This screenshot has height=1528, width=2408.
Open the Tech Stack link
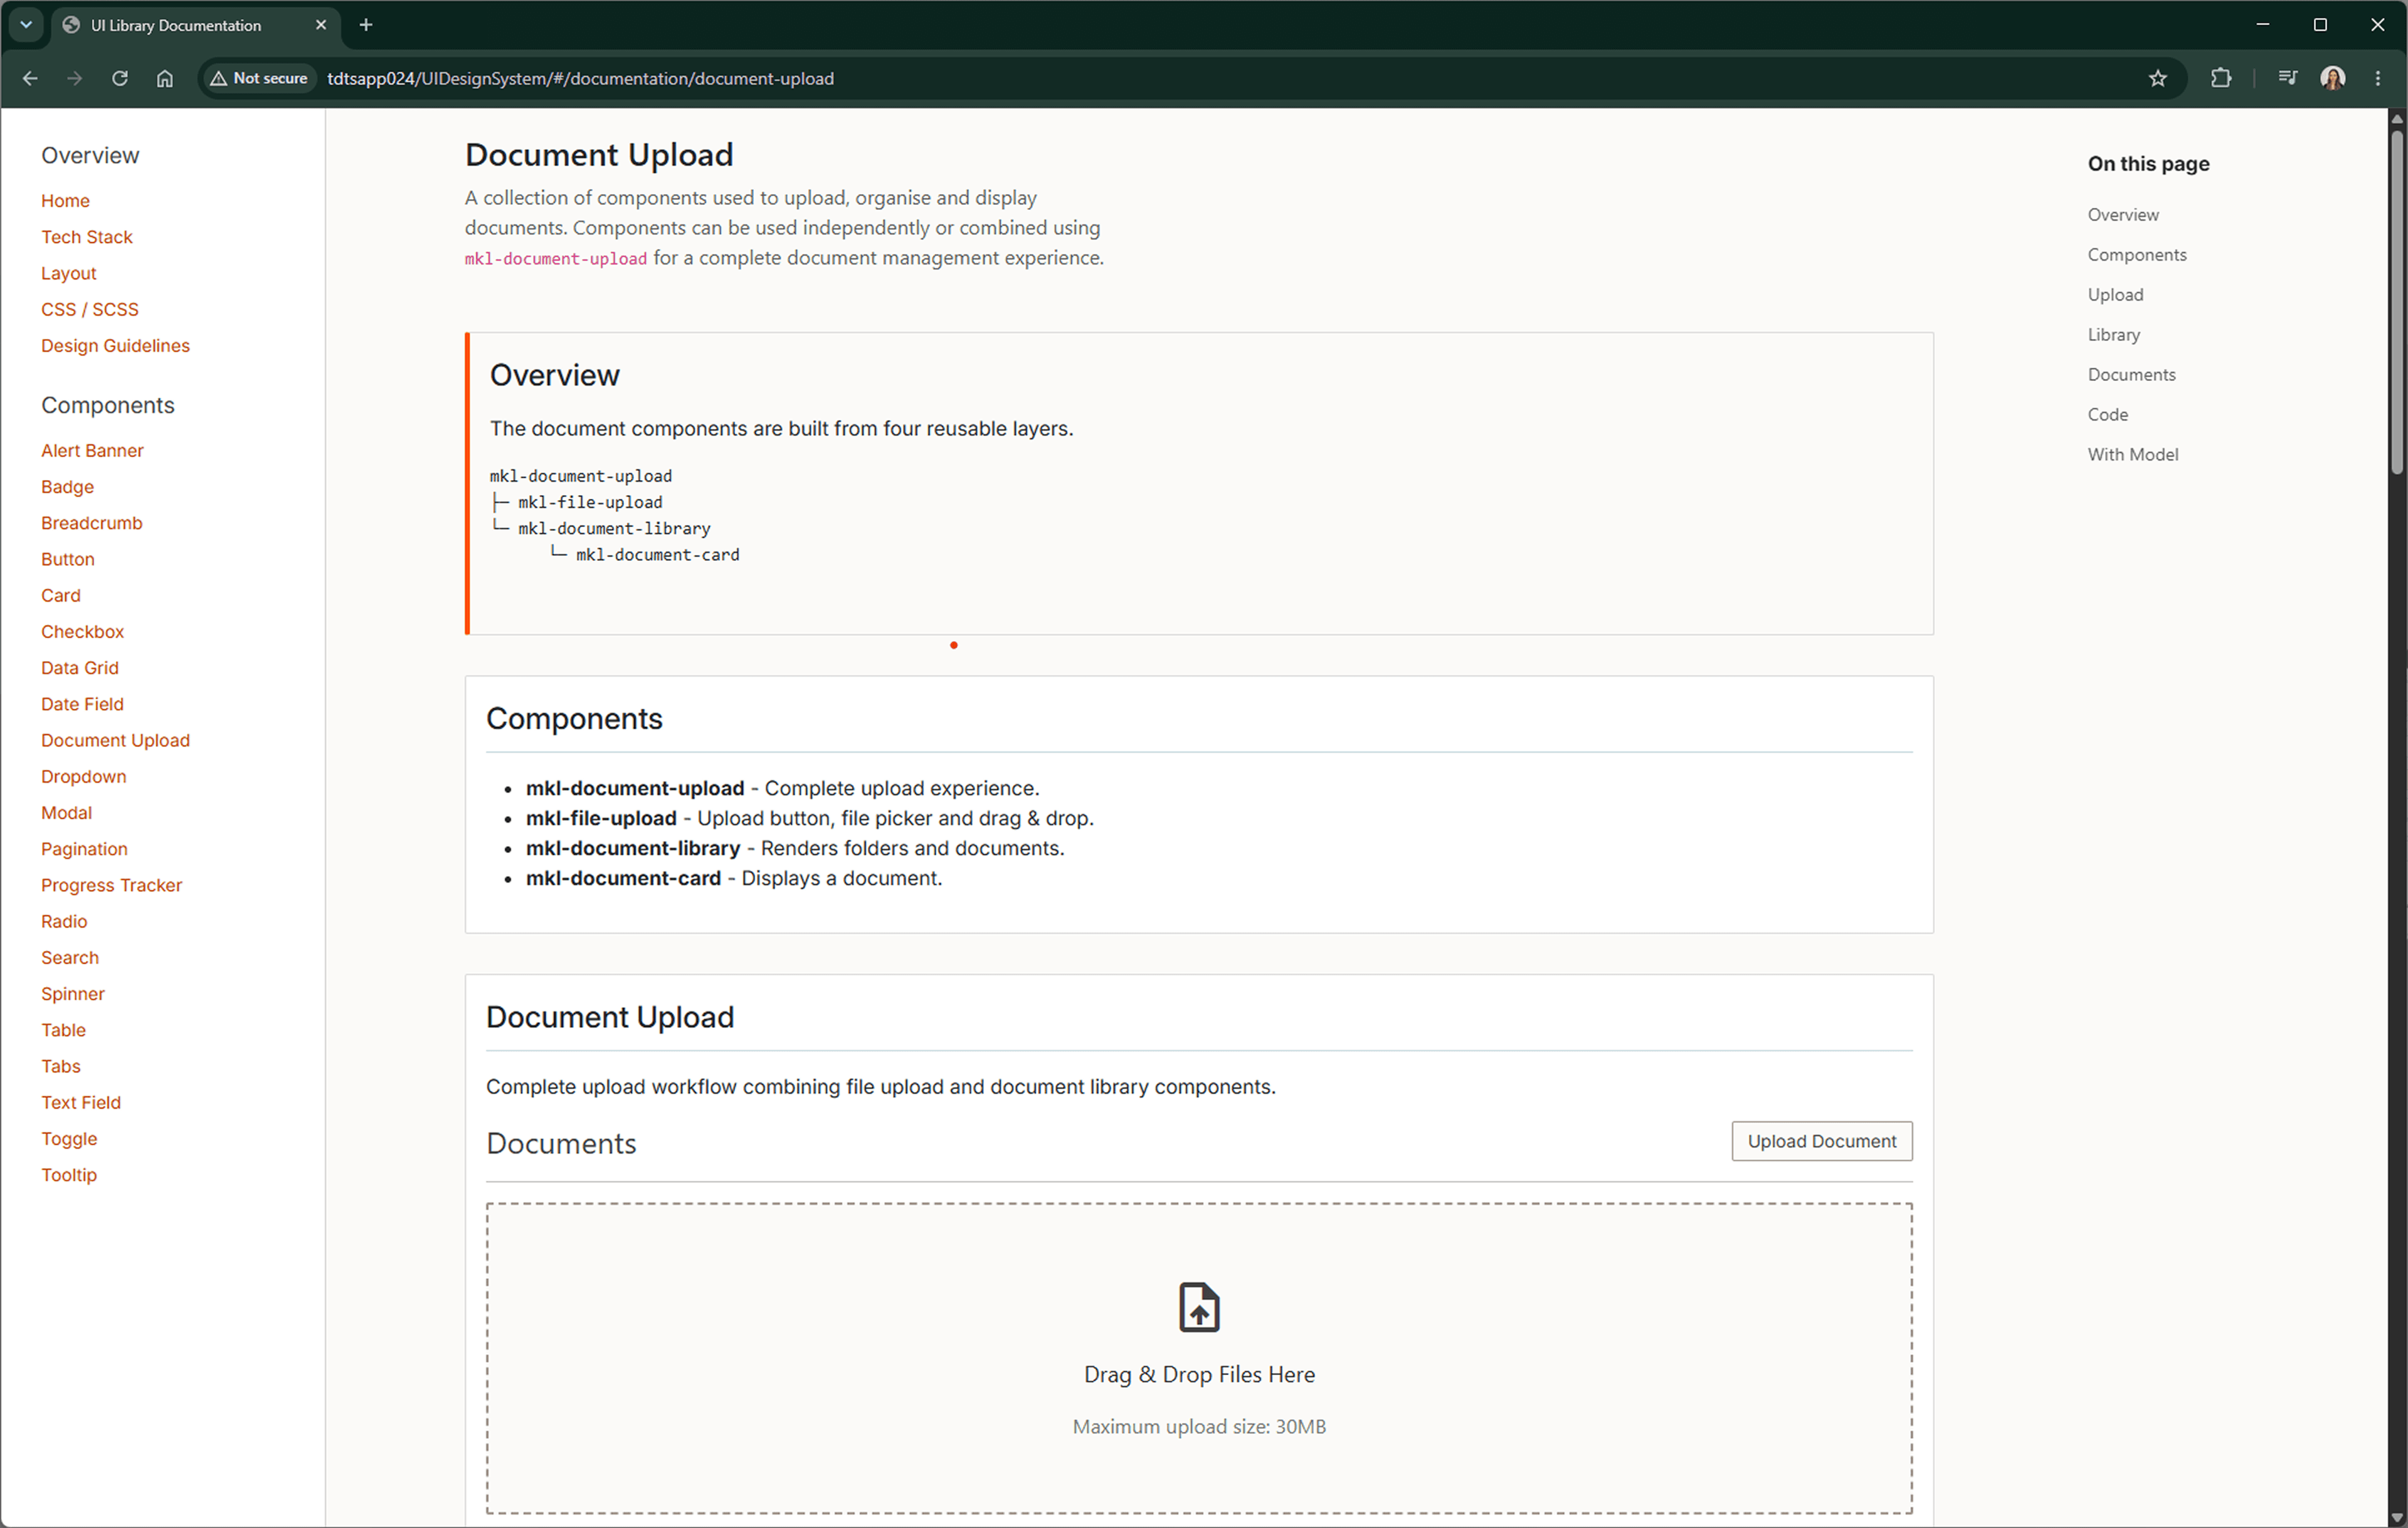tap(87, 237)
